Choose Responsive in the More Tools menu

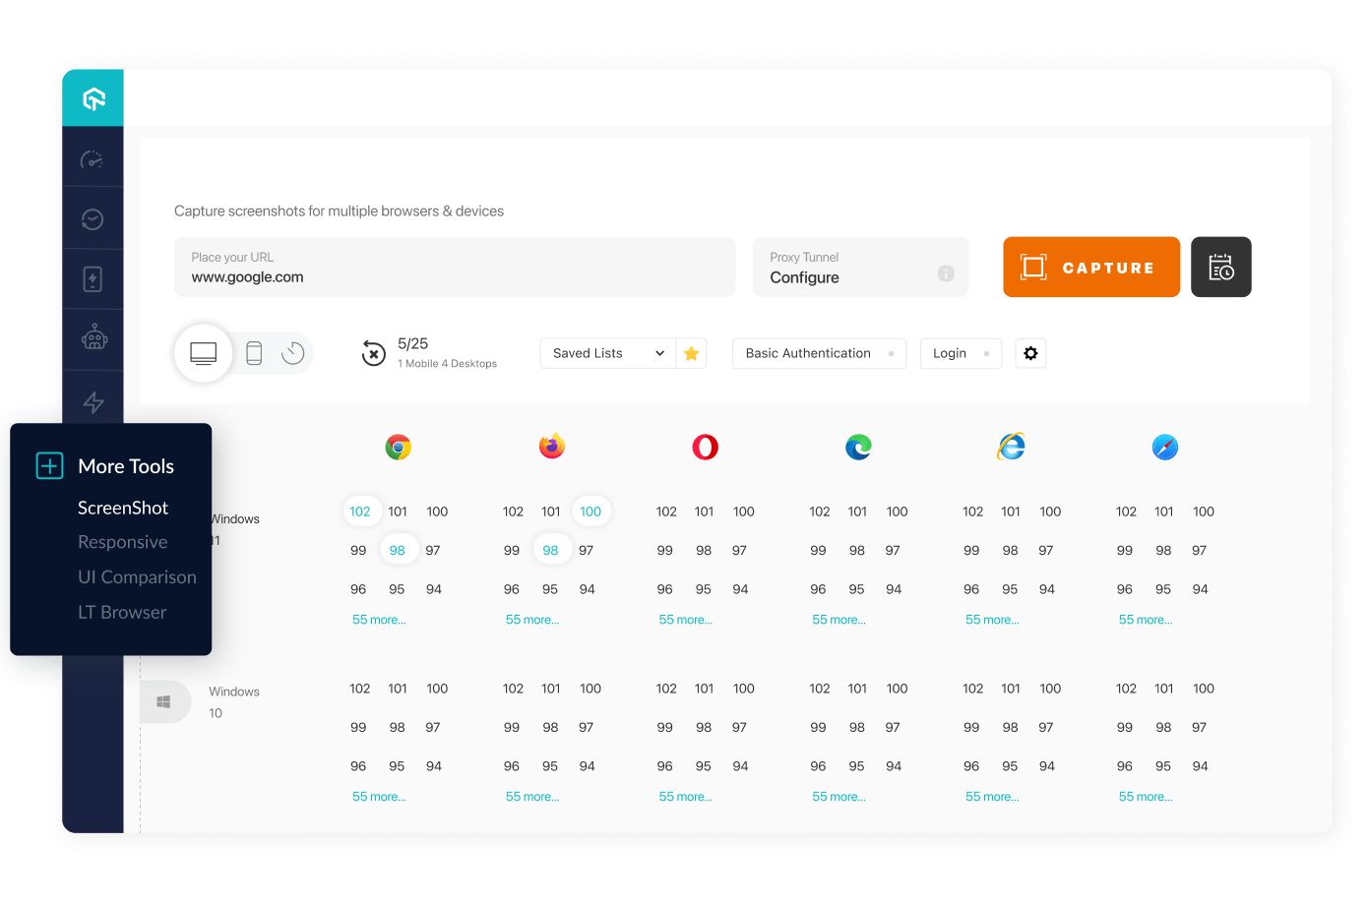(123, 541)
